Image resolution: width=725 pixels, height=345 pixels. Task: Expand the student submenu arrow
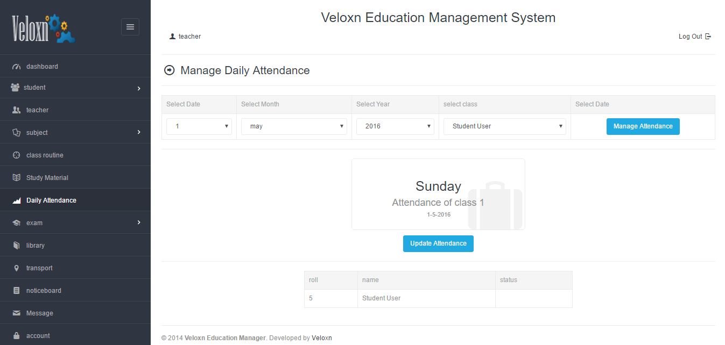(139, 88)
